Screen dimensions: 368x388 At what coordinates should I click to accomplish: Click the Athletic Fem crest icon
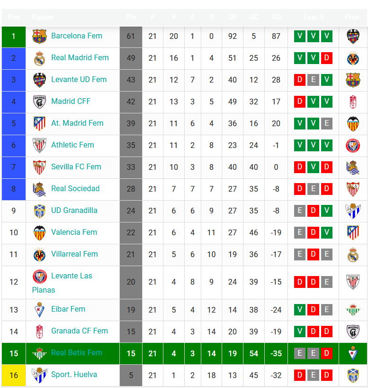[x=39, y=145]
